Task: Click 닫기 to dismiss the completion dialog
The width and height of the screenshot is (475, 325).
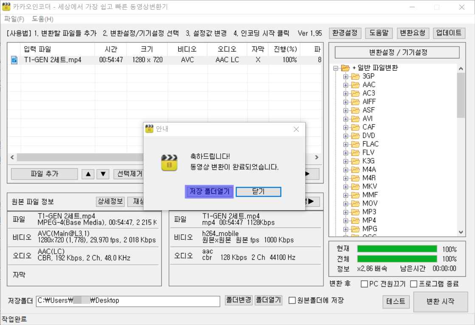Action: pyautogui.click(x=259, y=192)
